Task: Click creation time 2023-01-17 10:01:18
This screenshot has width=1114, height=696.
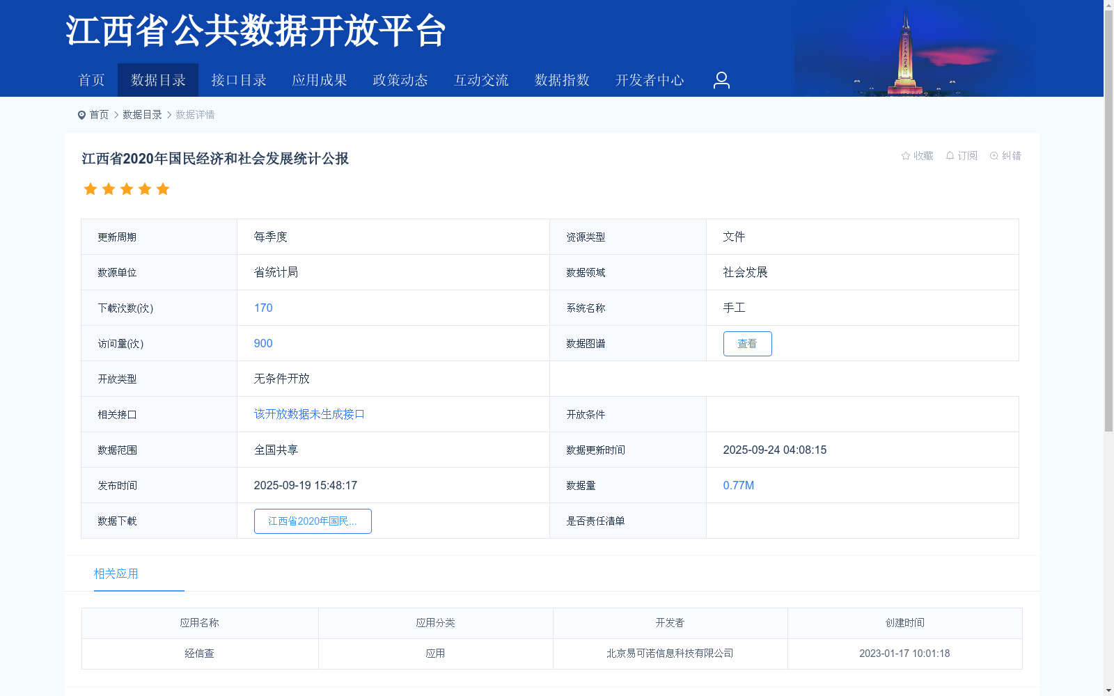Action: tap(904, 654)
